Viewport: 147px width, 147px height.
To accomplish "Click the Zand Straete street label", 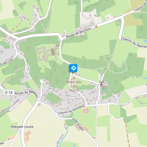I will 78,124.
